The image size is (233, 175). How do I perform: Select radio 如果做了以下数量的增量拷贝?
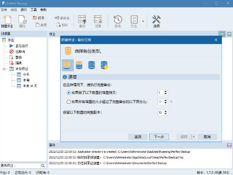[68, 93]
